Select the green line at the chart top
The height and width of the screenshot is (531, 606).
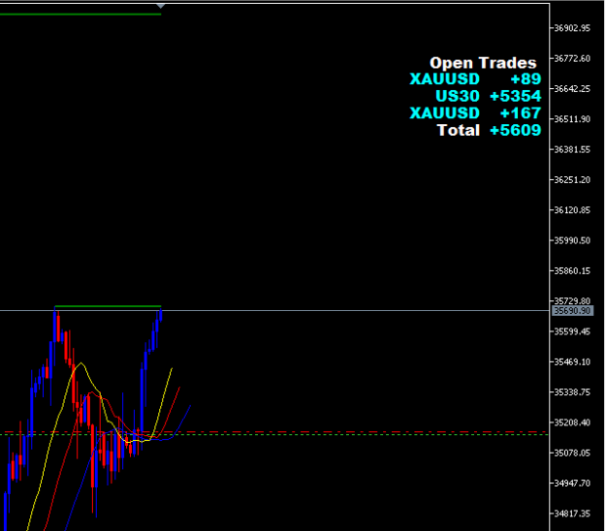[80, 15]
